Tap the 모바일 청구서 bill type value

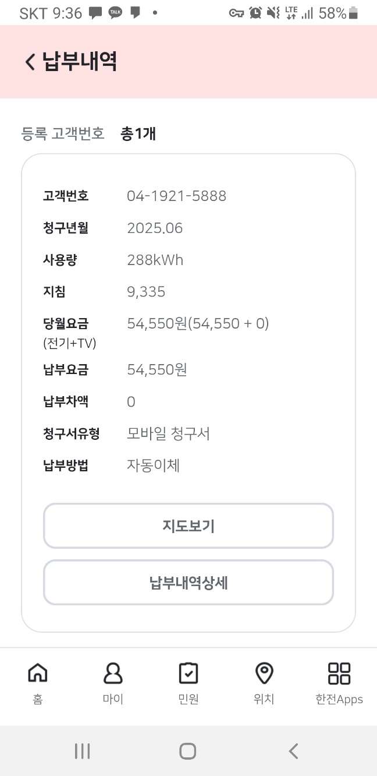168,434
